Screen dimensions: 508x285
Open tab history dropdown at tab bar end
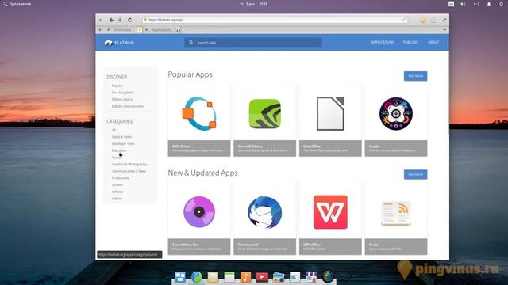tap(444, 30)
